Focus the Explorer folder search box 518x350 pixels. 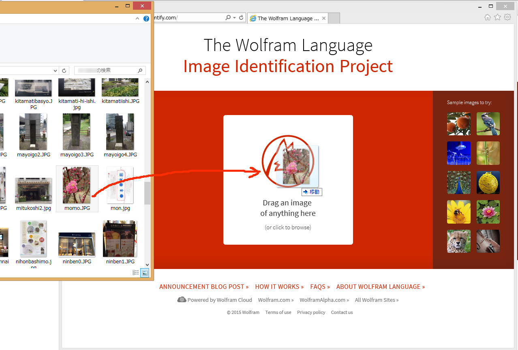click(x=109, y=70)
